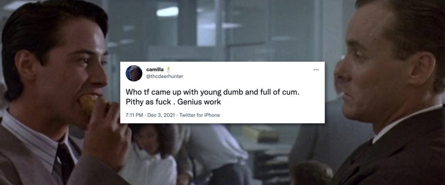Open the camilla display name link
Viewport: 445px width, 185px height.
[x=155, y=70]
